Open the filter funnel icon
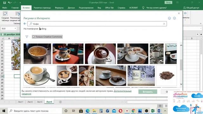The width and height of the screenshot is (203, 114). click(27, 37)
